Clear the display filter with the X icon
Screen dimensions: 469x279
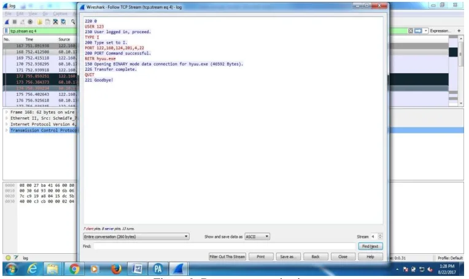[x=411, y=31]
